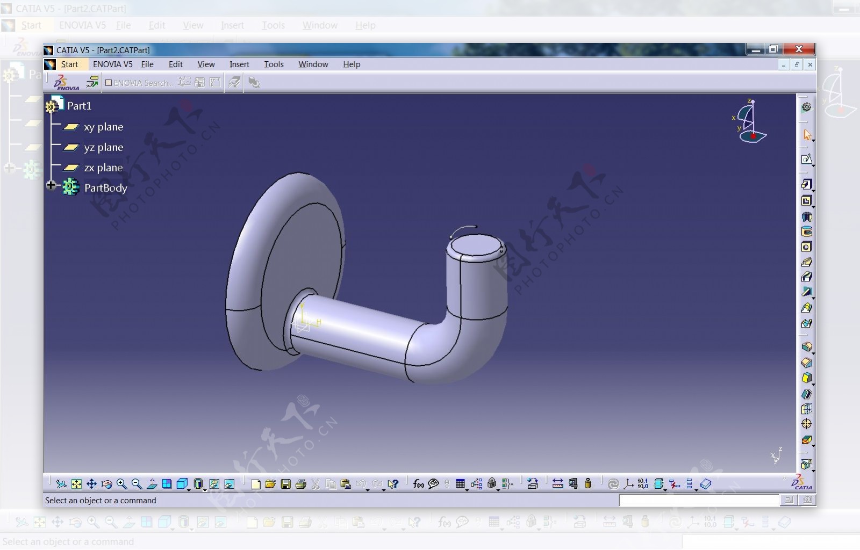Screen dimensions: 860x550
Task: Click the Chamfer icon
Action: coord(807,363)
